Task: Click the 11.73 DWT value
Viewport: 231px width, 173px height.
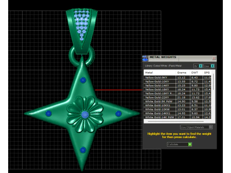Action: pos(195,93)
